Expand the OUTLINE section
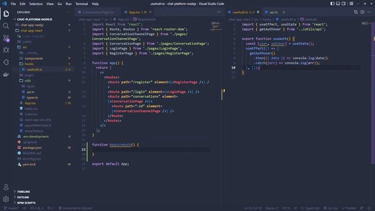The image size is (375, 211). 23,197
